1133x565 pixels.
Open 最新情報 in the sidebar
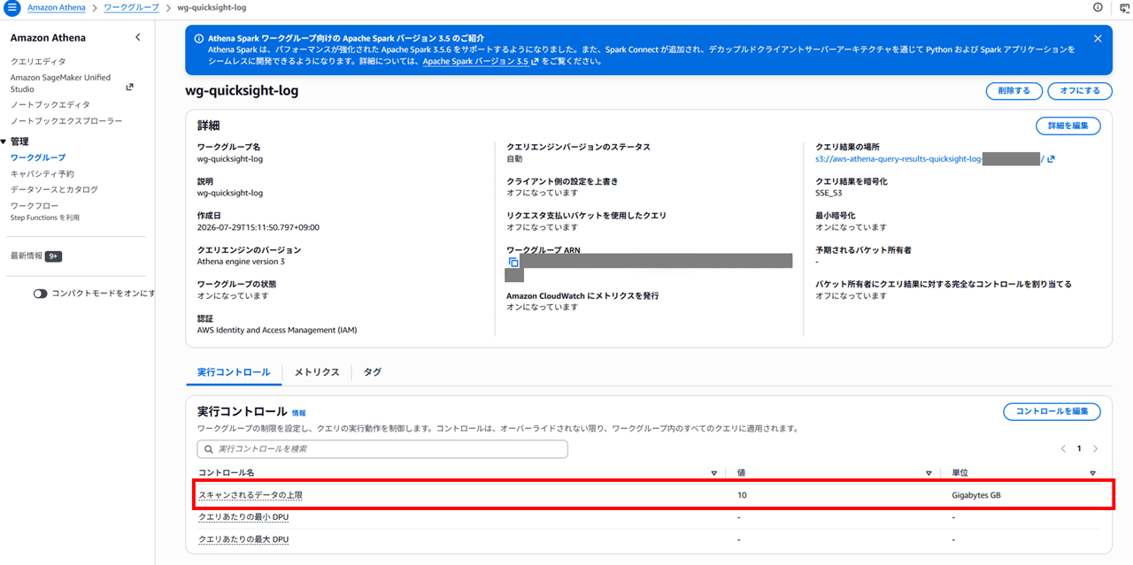point(27,256)
